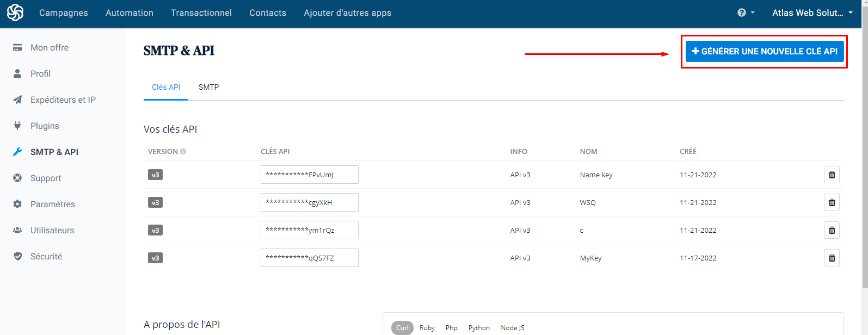Click the name 'WSQ'
868x335 pixels.
pos(588,202)
